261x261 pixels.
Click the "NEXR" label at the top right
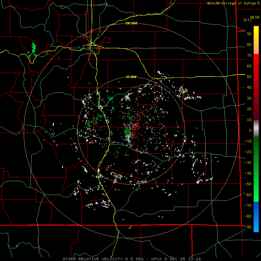tap(255, 17)
